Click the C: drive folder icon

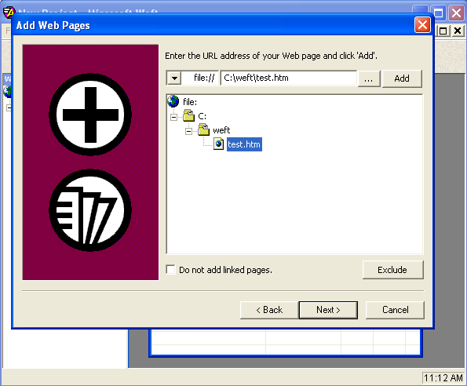tap(188, 115)
